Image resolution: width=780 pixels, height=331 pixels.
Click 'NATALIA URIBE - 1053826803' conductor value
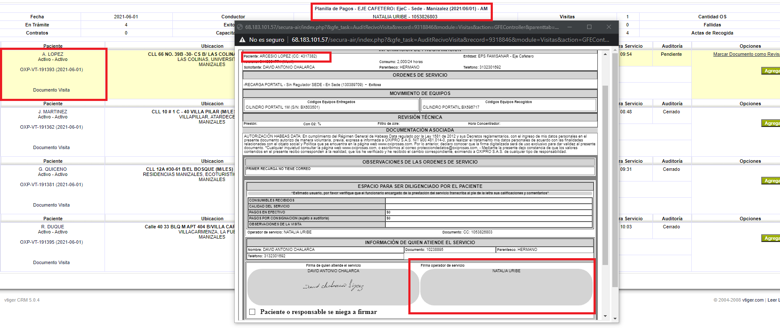[x=405, y=17]
